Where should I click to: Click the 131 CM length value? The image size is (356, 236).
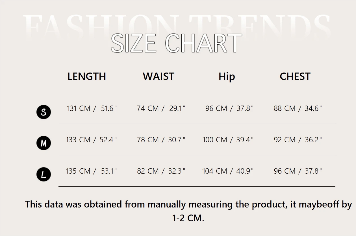coord(92,108)
